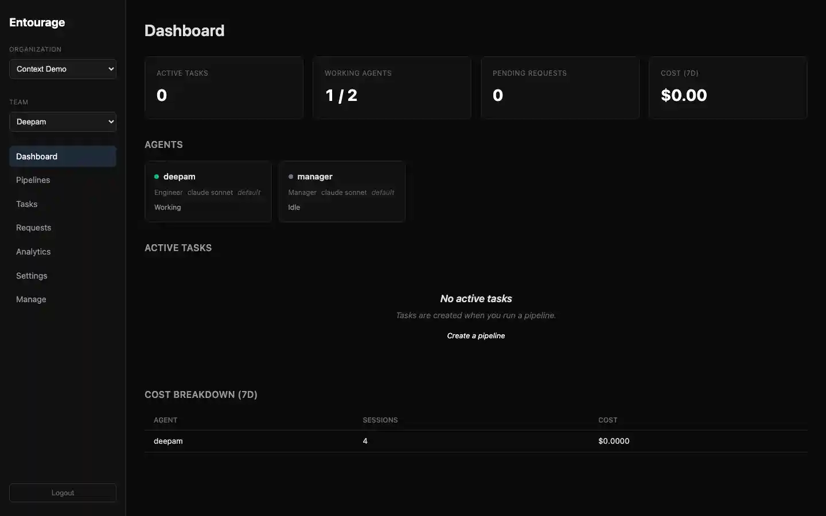This screenshot has height=516, width=826.
Task: Select Dashboard in the sidebar
Action: (x=36, y=157)
